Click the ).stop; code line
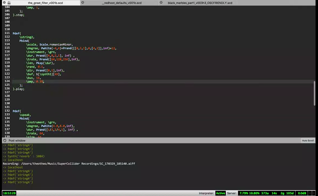 click(x=19, y=15)
